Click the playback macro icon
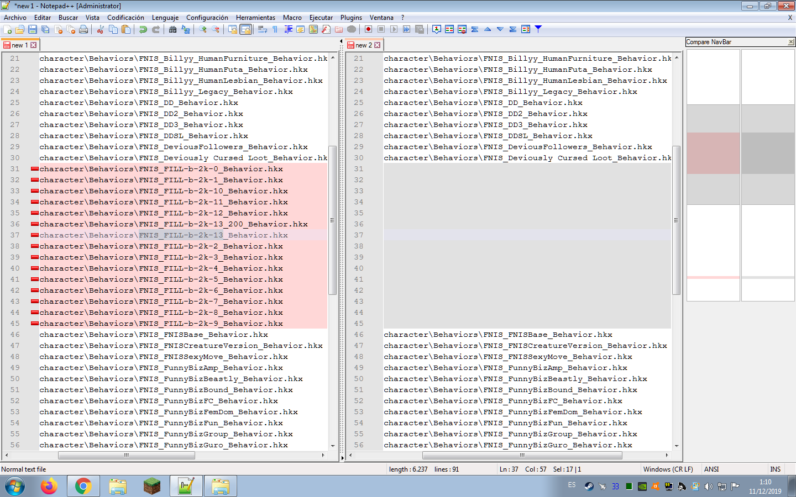796x497 pixels. click(x=394, y=29)
